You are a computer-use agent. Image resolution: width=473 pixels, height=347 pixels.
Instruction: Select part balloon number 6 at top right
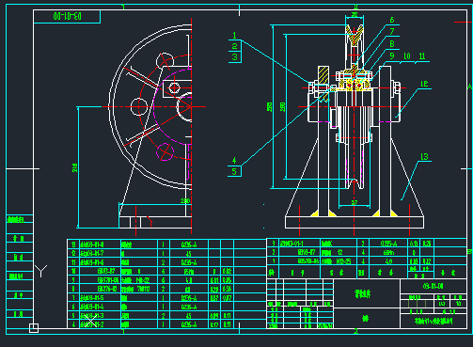point(392,20)
